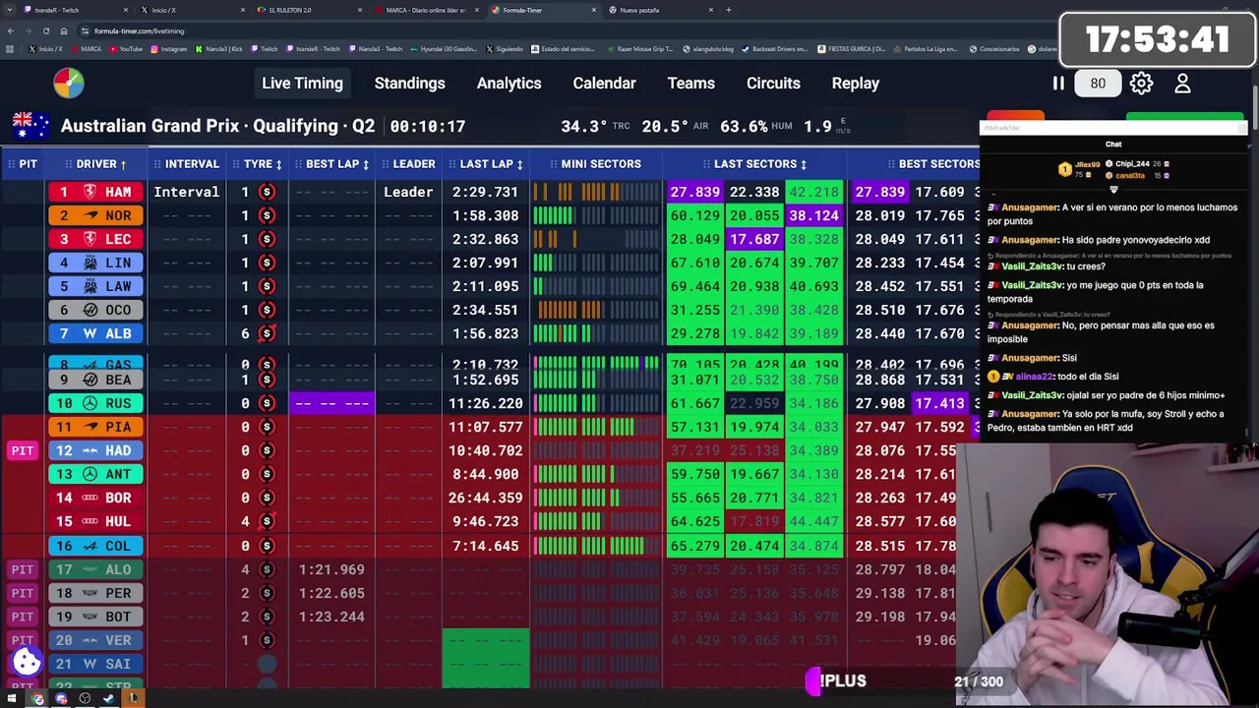Select the BOT driver badge
The height and width of the screenshot is (708, 1259).
tap(95, 617)
